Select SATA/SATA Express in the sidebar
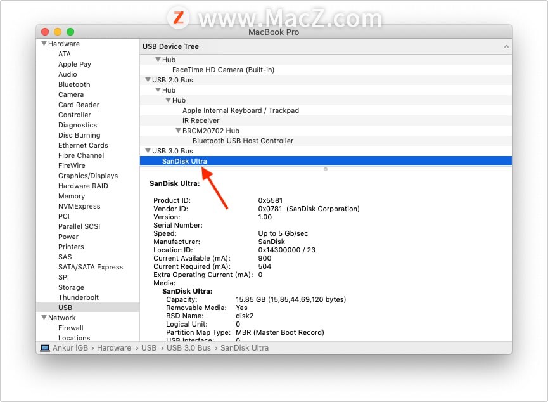This screenshot has height=402, width=548. point(91,267)
